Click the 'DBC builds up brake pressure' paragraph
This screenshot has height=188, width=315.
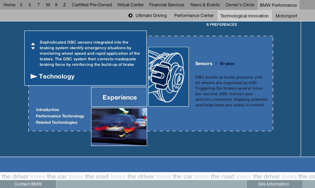tap(231, 91)
